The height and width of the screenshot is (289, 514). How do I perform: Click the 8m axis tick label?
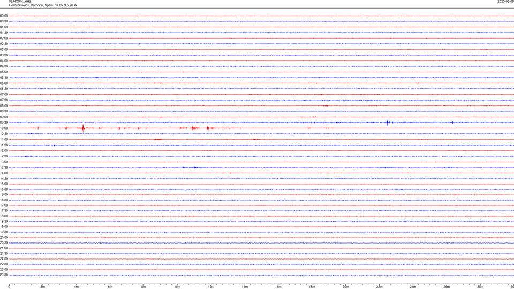coord(143,287)
